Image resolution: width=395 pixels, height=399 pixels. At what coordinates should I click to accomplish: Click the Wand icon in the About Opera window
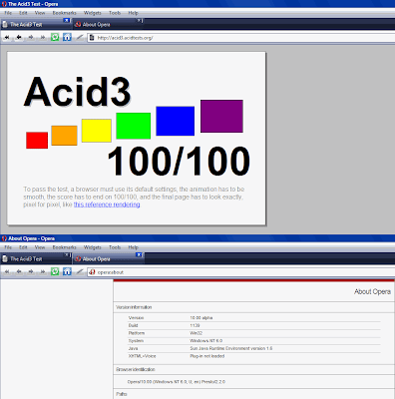[80, 272]
